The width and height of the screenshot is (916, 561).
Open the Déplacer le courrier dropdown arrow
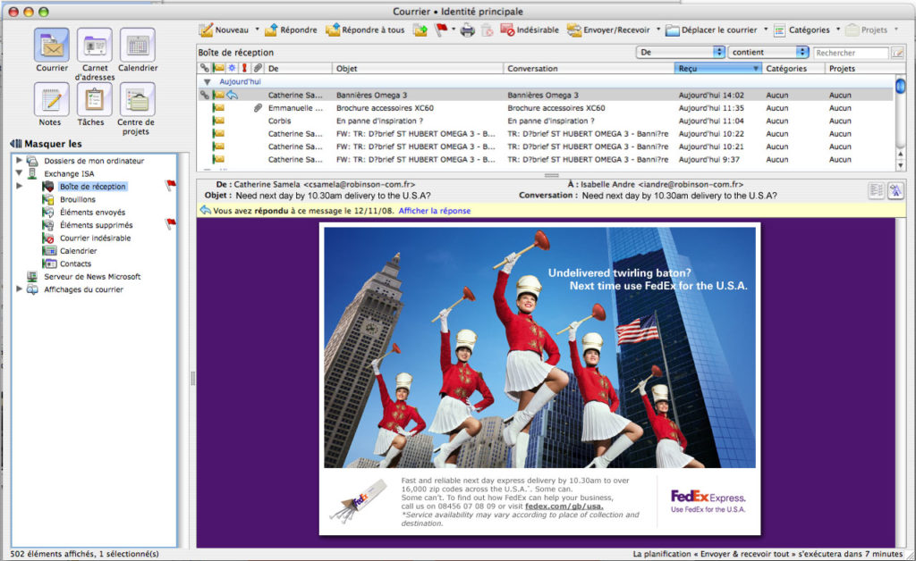[766, 29]
